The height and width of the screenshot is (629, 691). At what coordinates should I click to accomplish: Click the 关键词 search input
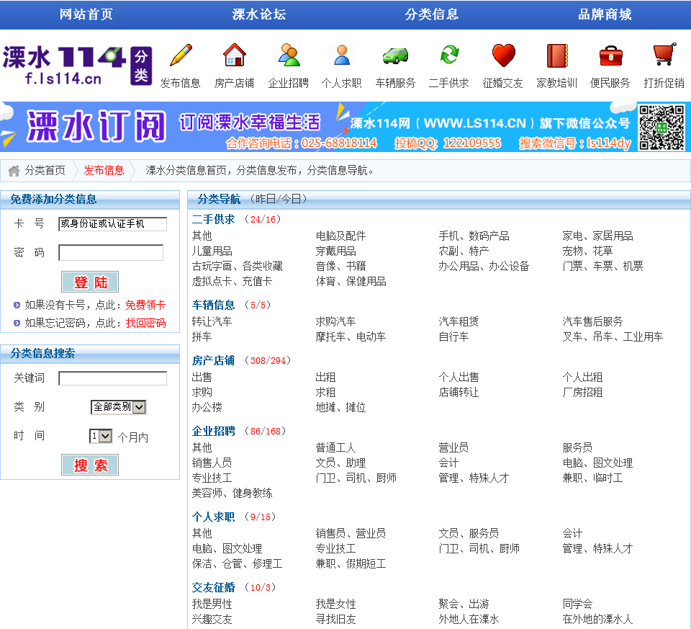pyautogui.click(x=112, y=378)
